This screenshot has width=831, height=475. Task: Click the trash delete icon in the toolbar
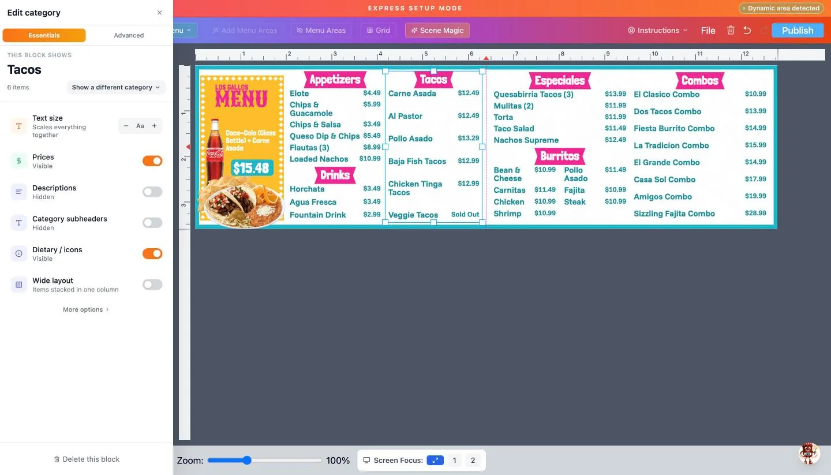click(731, 31)
